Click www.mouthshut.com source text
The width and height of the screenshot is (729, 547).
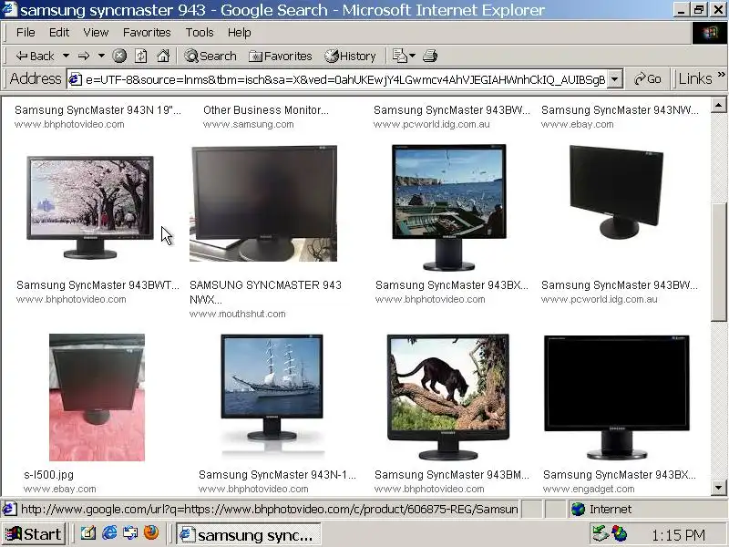238,314
